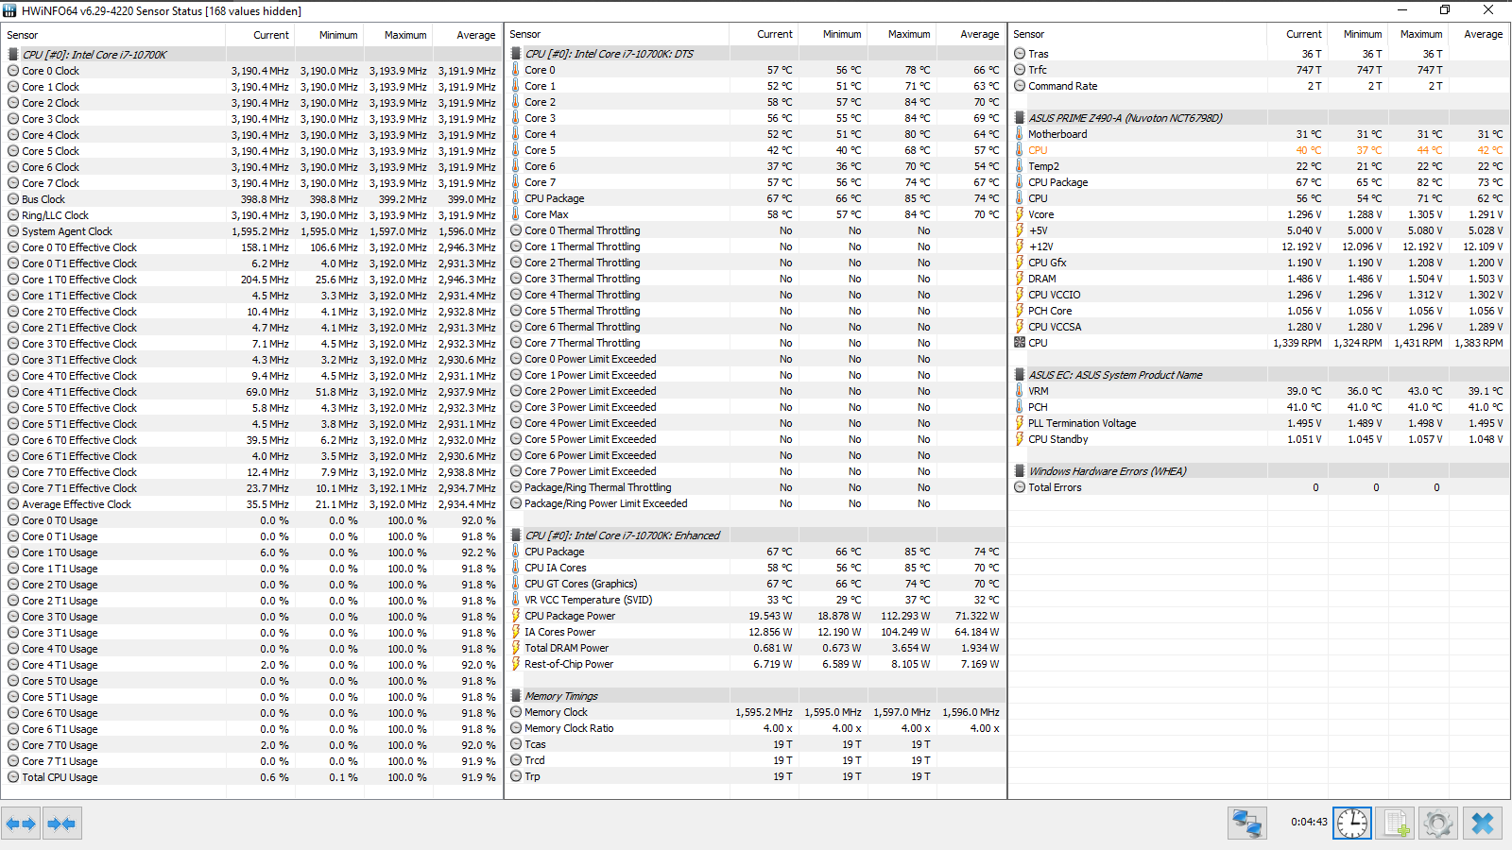Select the Core 0 Clock row

[251, 71]
